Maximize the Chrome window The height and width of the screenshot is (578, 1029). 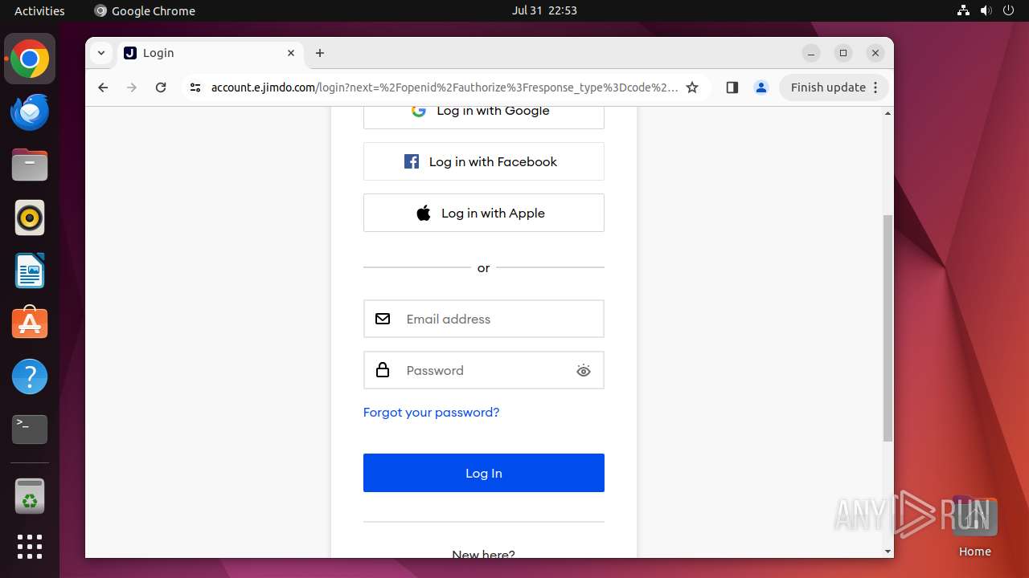pos(843,53)
